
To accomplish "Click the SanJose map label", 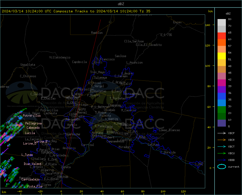I will point(120,56).
